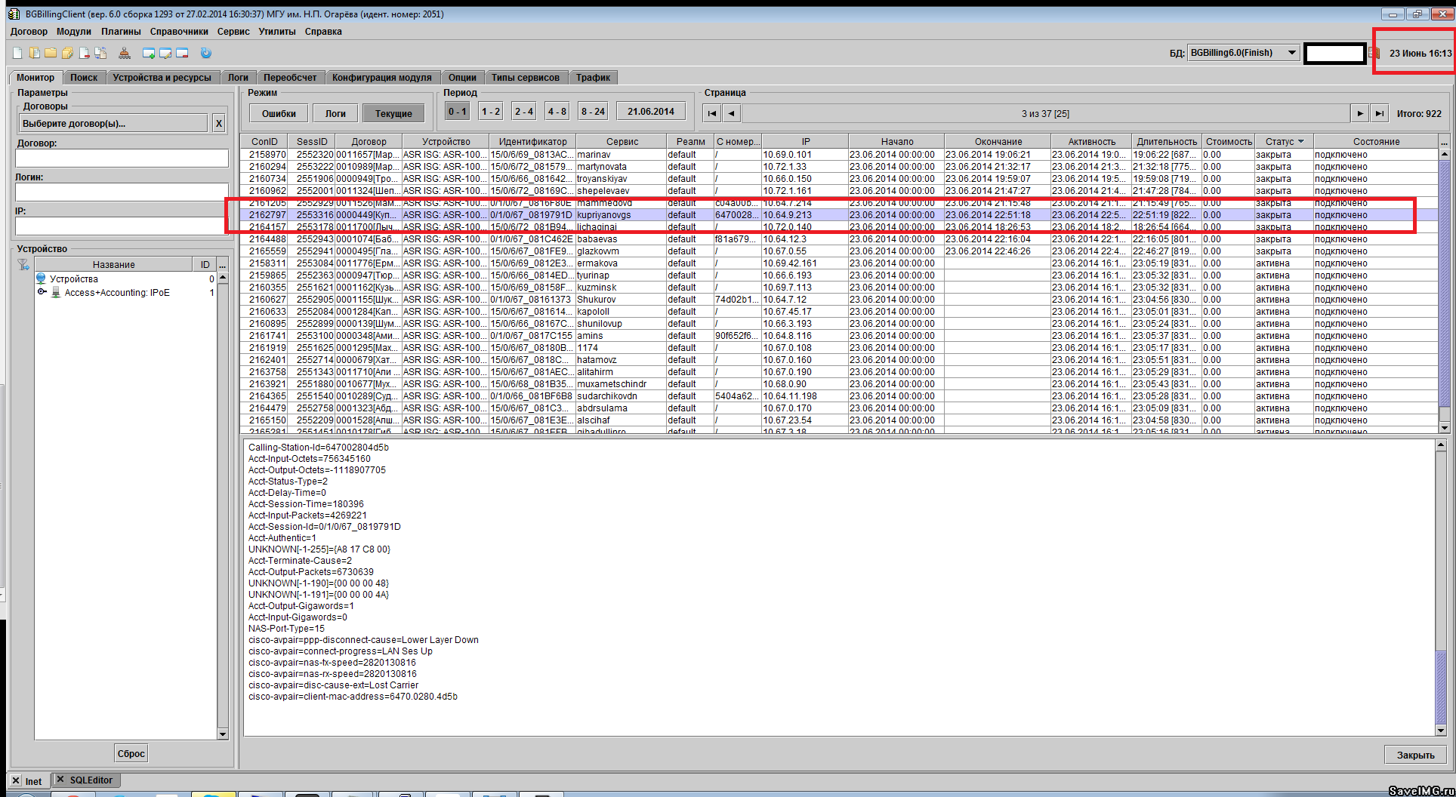This screenshot has height=797, width=1456.
Task: Toggle the Ошибки mode button
Action: click(279, 113)
